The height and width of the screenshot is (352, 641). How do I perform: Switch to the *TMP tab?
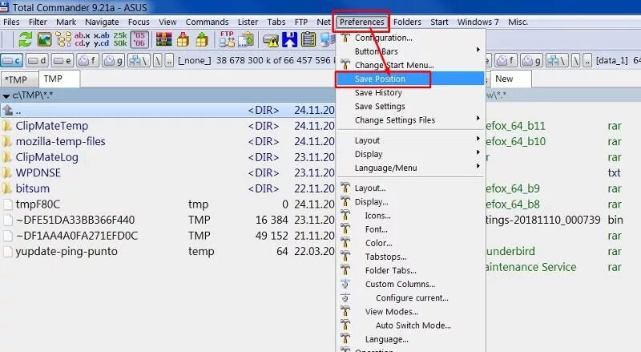(x=18, y=79)
